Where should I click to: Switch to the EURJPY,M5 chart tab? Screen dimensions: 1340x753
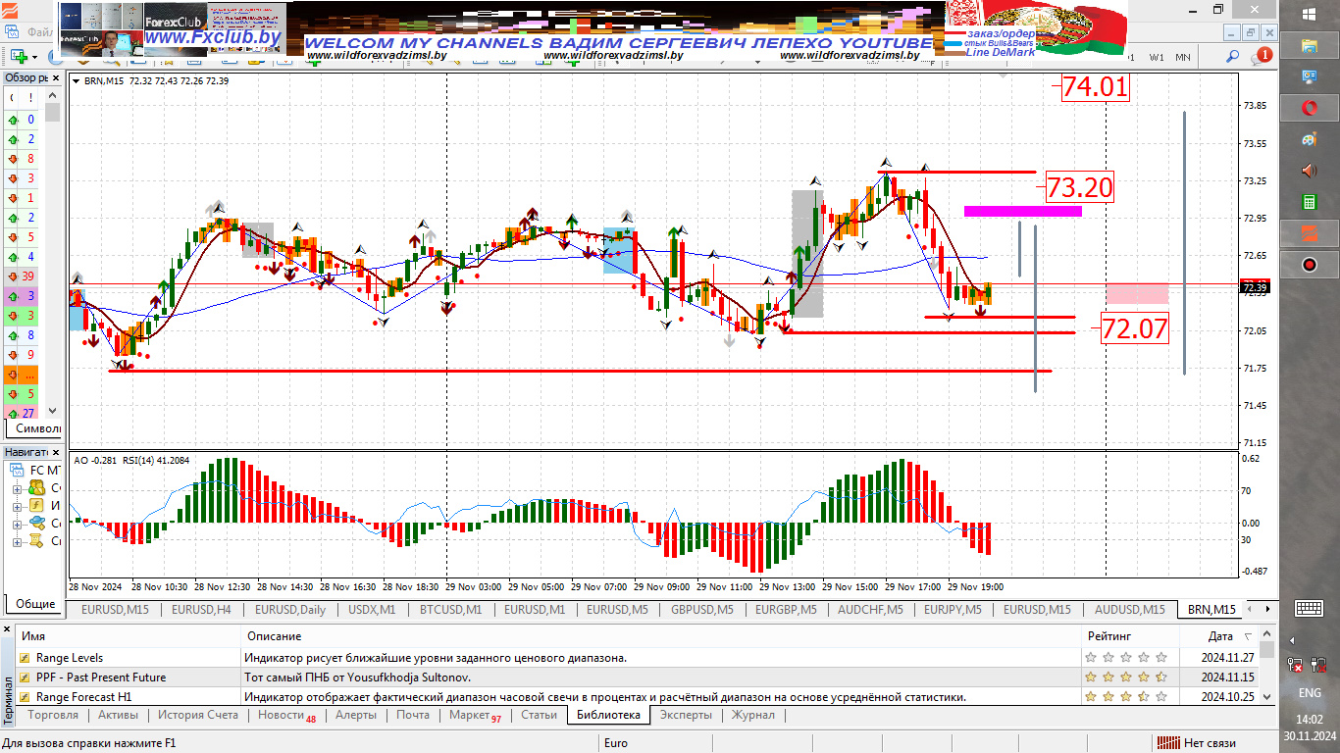(x=953, y=609)
